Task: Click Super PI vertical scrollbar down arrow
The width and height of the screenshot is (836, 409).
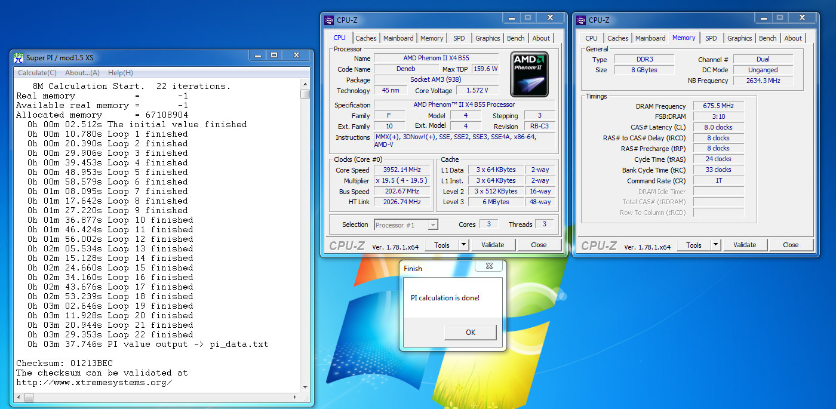Action: pyautogui.click(x=305, y=388)
